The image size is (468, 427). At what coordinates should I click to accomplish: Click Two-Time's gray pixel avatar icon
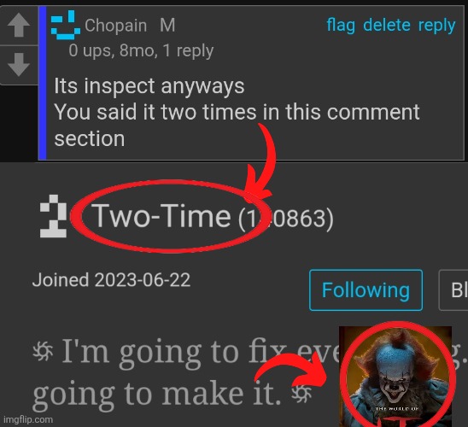tap(54, 216)
